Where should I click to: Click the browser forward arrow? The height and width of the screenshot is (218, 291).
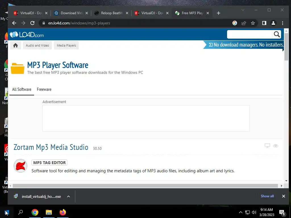click(x=23, y=23)
